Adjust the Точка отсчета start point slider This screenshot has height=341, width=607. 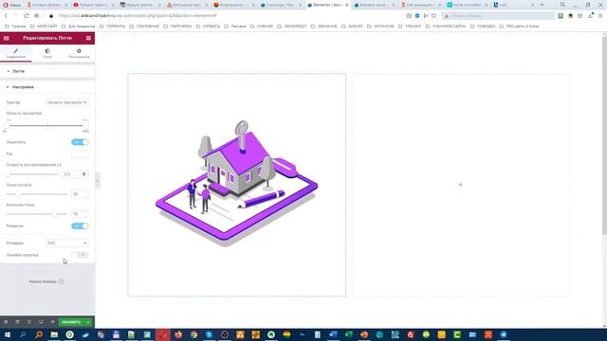point(36,194)
